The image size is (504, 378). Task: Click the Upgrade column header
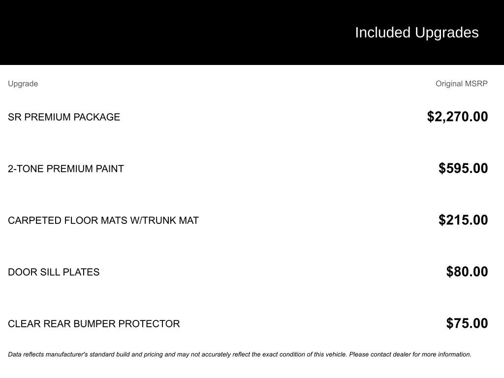(x=23, y=84)
